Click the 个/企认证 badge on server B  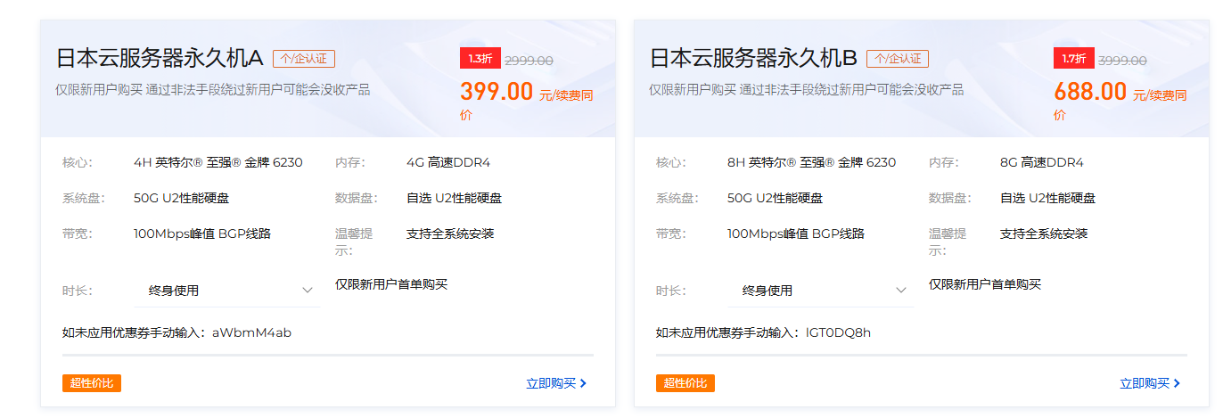(x=898, y=59)
